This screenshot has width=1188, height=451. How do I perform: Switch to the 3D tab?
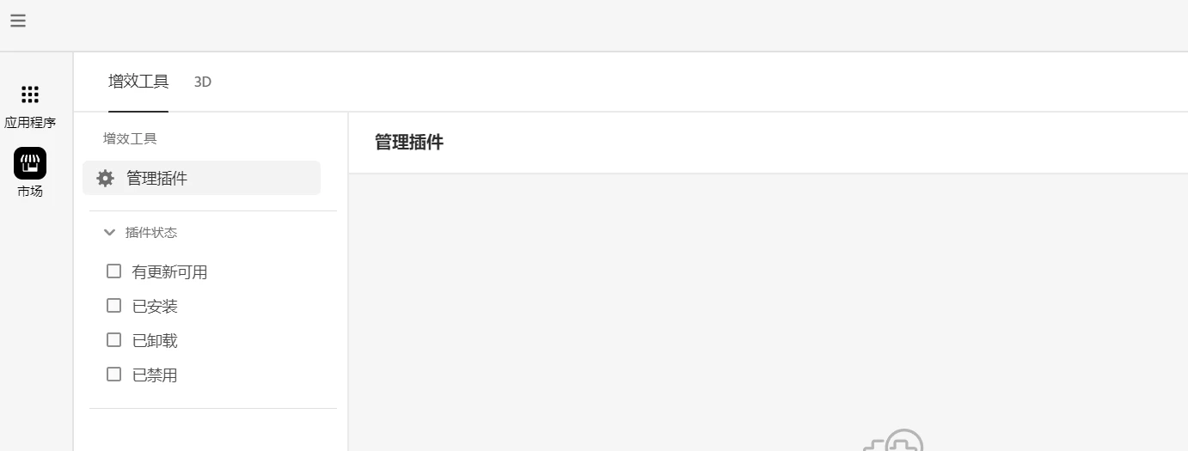pos(203,82)
